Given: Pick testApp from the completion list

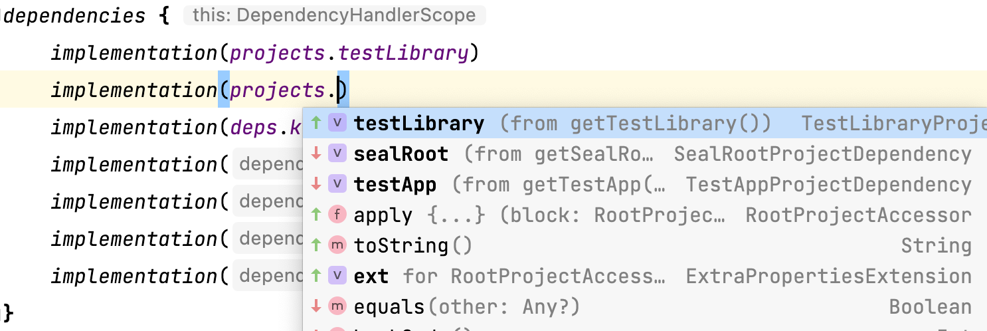Looking at the screenshot, I should pos(645,184).
